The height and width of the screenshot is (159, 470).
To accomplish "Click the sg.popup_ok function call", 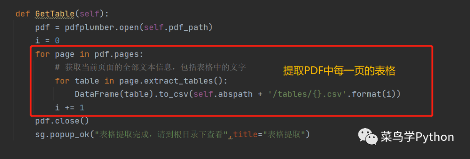I will (62, 134).
